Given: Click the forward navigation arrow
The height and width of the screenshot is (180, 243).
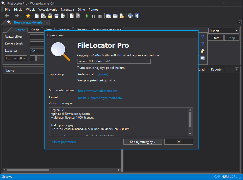Looking at the screenshot, I should pos(17,16).
